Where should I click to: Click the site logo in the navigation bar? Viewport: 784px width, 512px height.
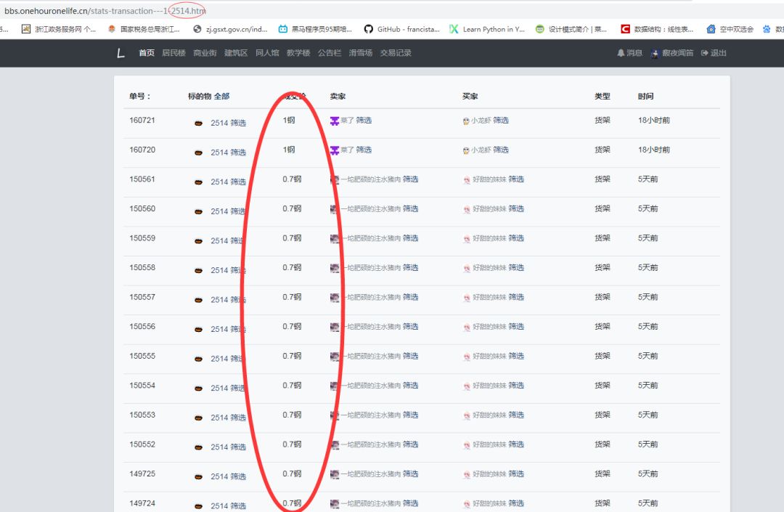tap(121, 53)
